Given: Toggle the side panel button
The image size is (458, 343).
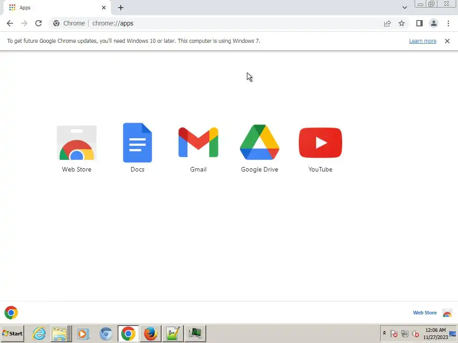Looking at the screenshot, I should click(420, 23).
